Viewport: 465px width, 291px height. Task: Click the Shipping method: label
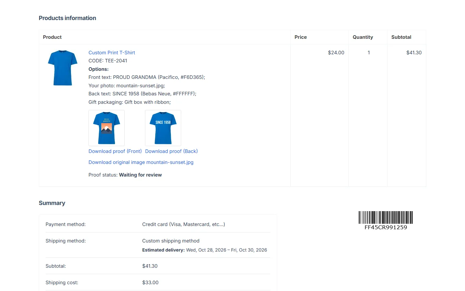tap(66, 241)
